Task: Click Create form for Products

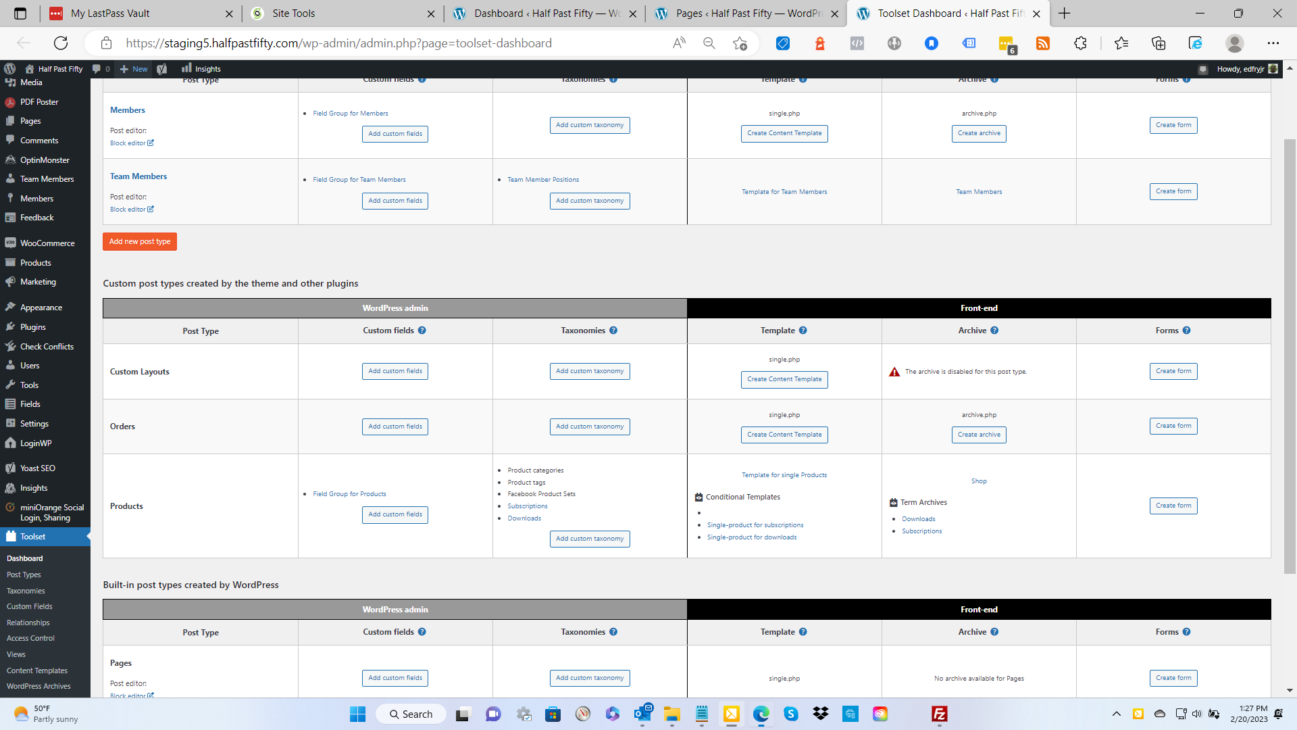Action: coord(1173,506)
